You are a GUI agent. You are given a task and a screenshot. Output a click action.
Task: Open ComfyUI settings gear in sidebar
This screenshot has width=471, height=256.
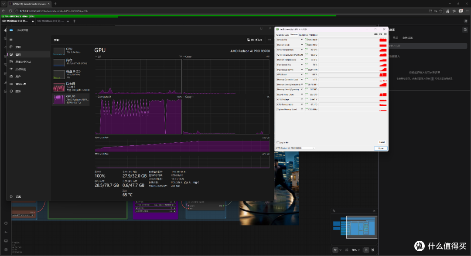(x=6, y=250)
